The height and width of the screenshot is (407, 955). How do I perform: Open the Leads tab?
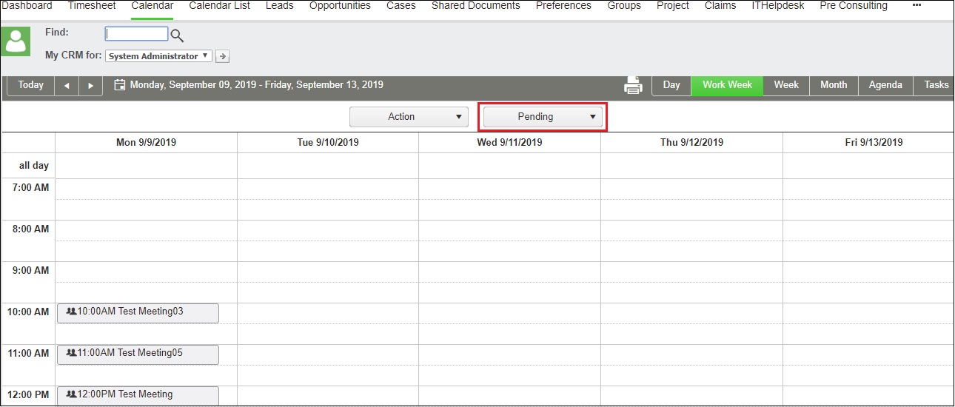coord(280,6)
